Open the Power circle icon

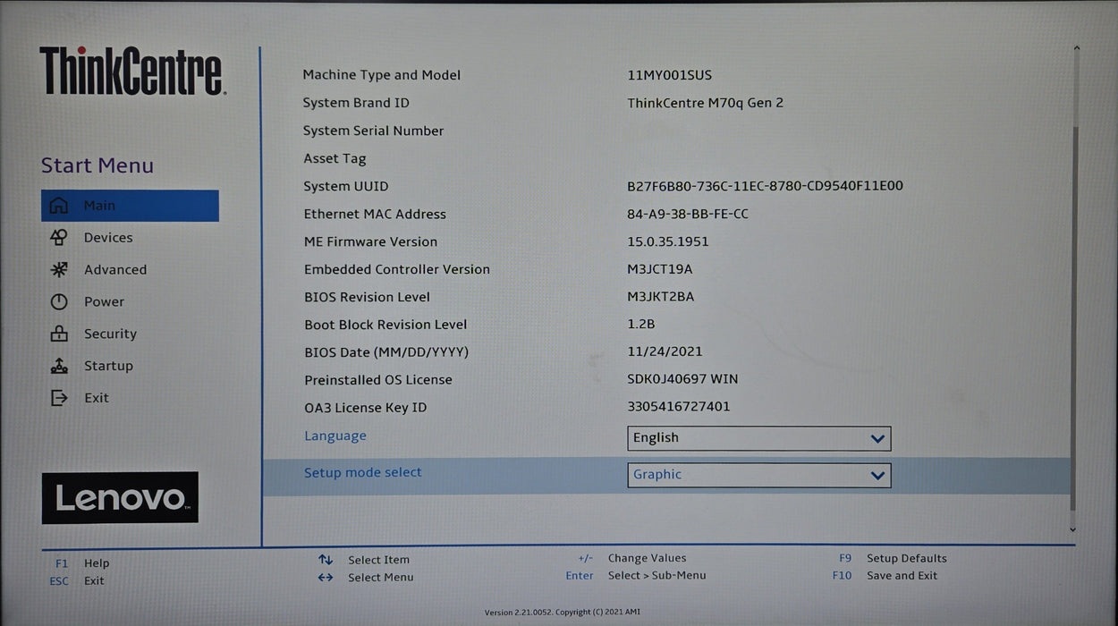point(59,302)
